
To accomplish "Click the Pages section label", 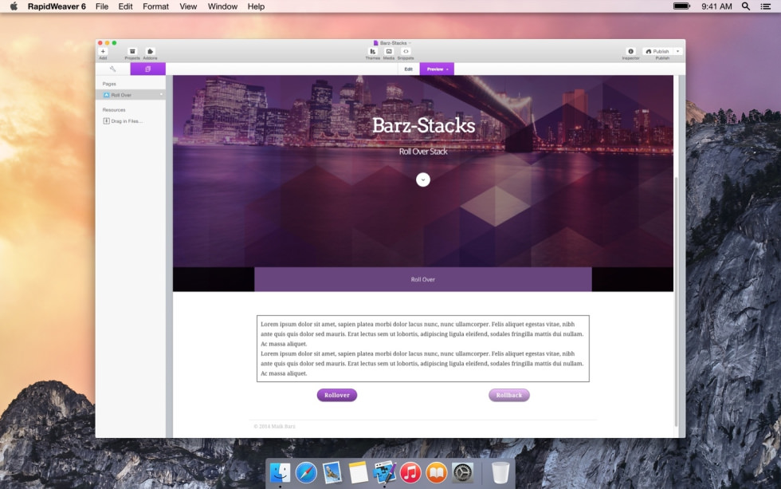I will [109, 84].
